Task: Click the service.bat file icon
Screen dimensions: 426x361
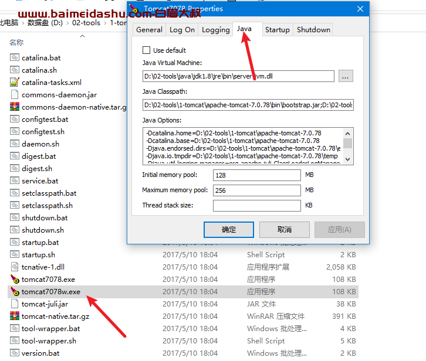Action: click(x=15, y=180)
